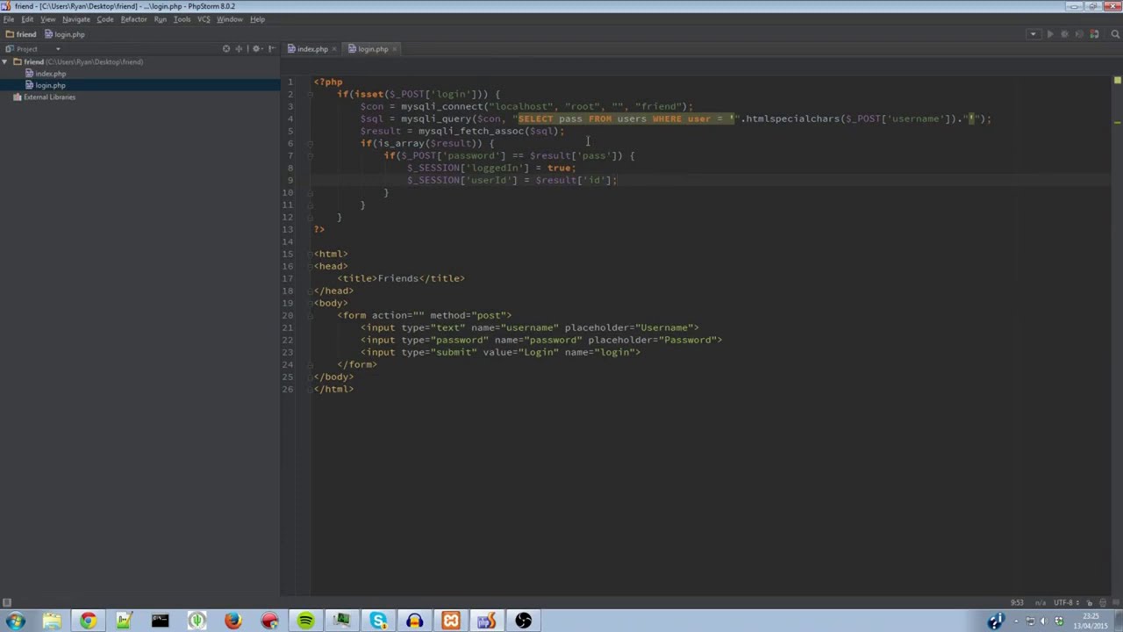Open the View menu

pyautogui.click(x=47, y=19)
